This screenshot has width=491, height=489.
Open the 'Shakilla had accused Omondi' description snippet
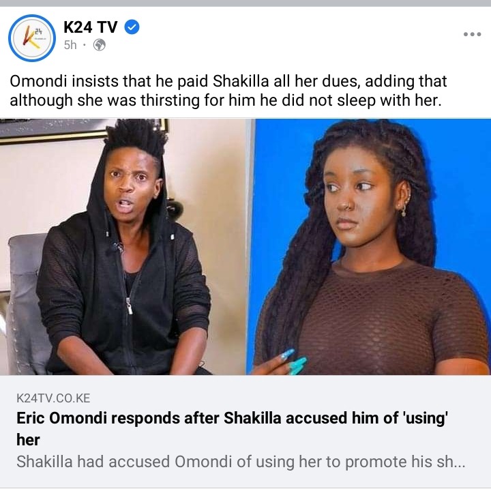click(241, 462)
